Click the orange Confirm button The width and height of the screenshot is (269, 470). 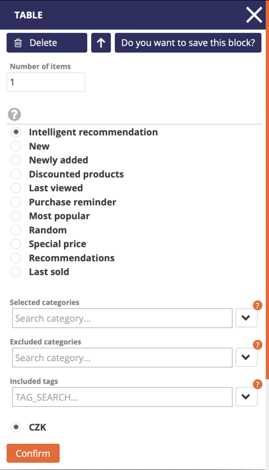33,453
